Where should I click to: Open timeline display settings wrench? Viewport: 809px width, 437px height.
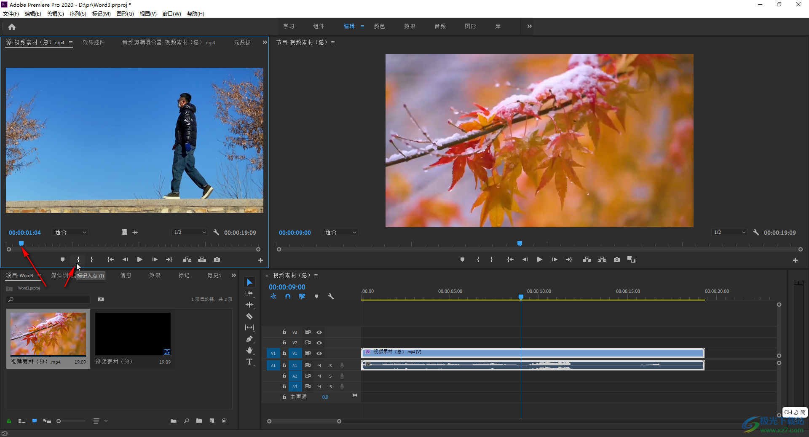[331, 296]
